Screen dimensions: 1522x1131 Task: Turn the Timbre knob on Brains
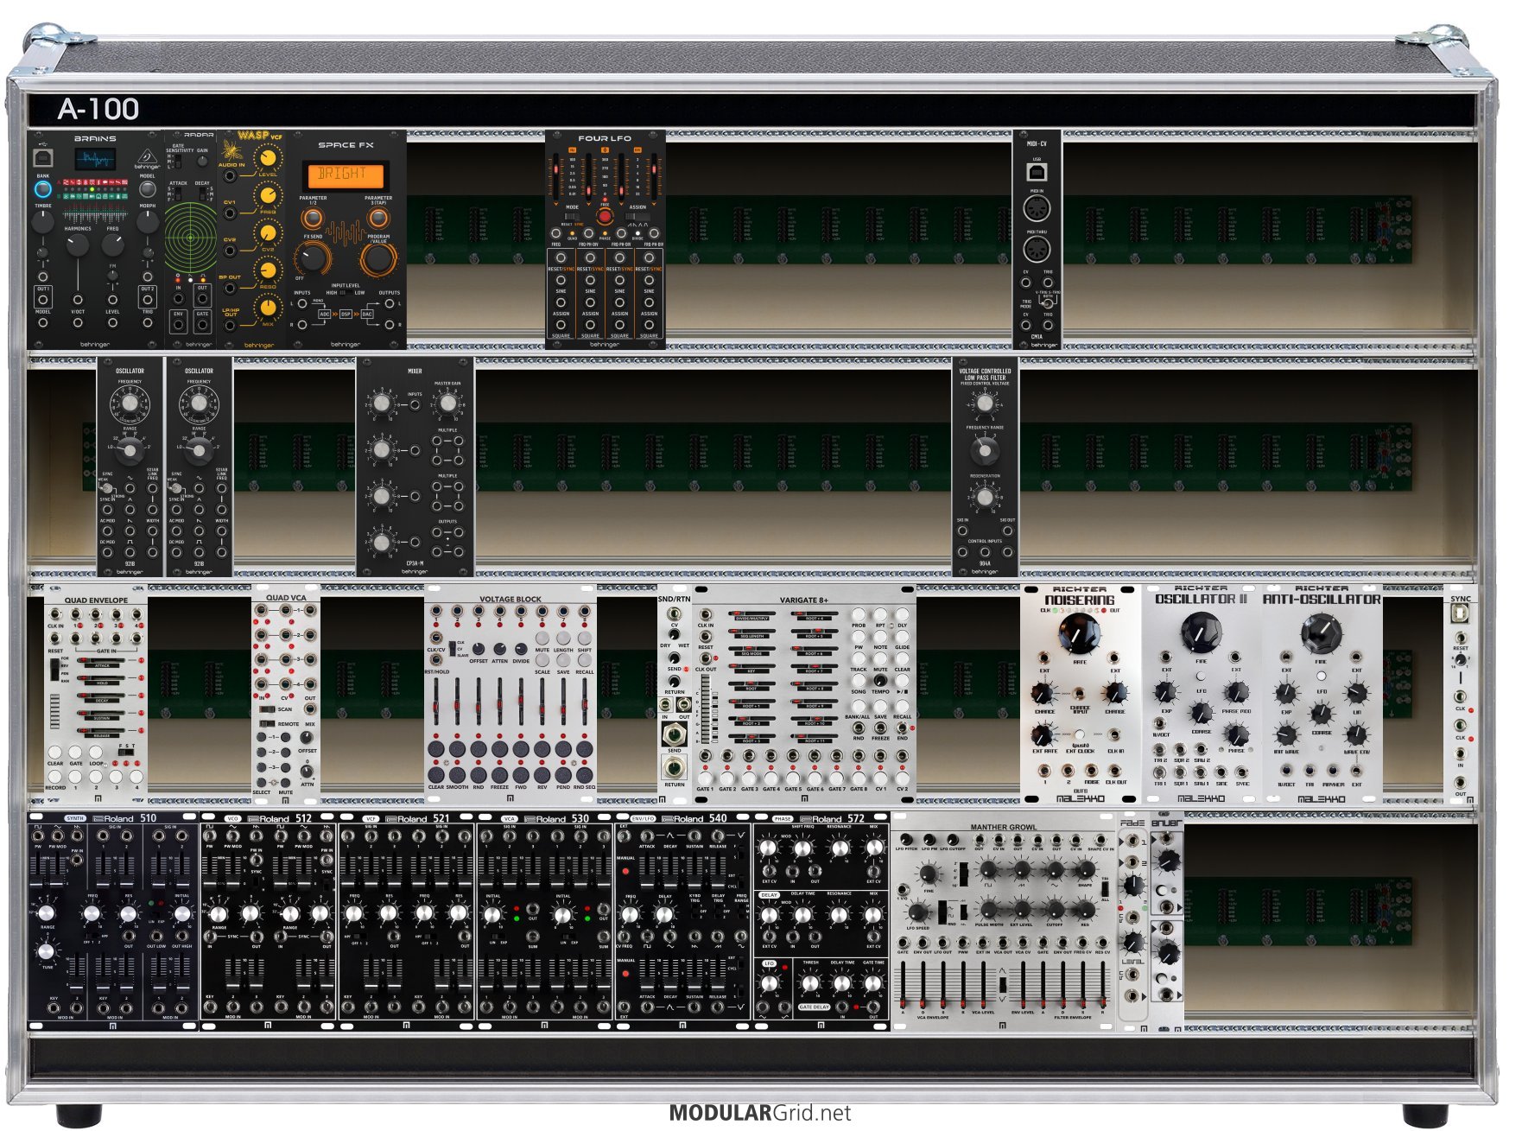point(42,221)
